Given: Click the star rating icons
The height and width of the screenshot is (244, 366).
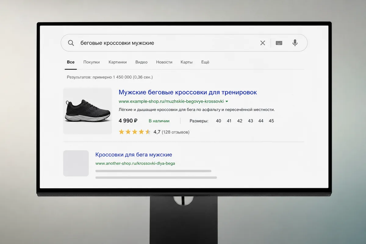Looking at the screenshot, I should [x=135, y=132].
